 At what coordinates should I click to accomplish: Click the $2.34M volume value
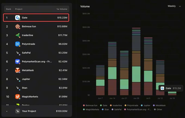coord(63,79)
